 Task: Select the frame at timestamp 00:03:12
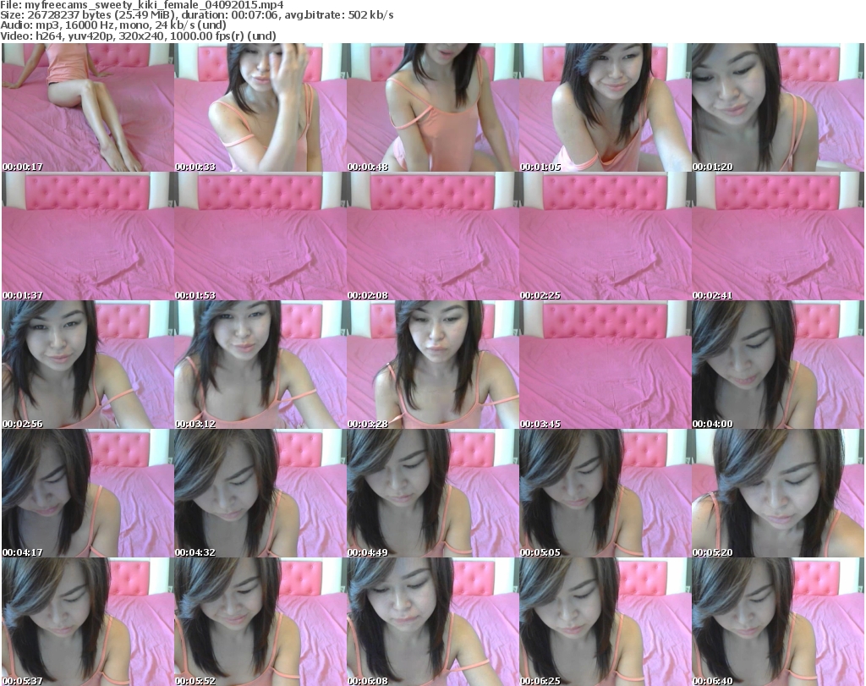tap(260, 365)
